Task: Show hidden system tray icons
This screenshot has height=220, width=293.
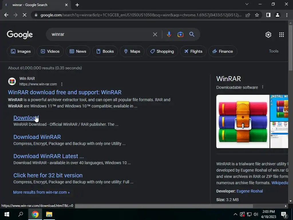Action: (235, 214)
